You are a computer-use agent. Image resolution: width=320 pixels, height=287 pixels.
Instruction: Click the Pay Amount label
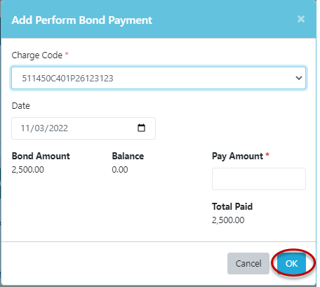pos(237,156)
